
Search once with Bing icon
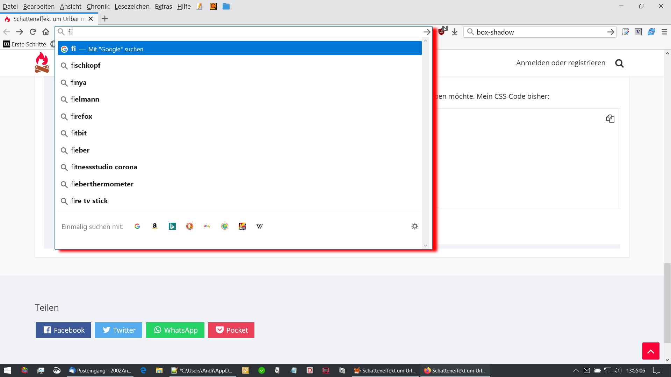[172, 226]
